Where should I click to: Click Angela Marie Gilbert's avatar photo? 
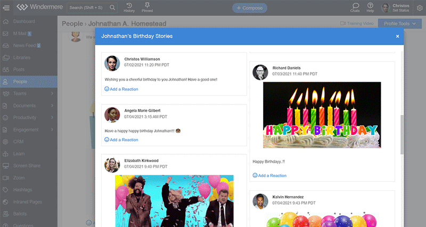point(112,115)
